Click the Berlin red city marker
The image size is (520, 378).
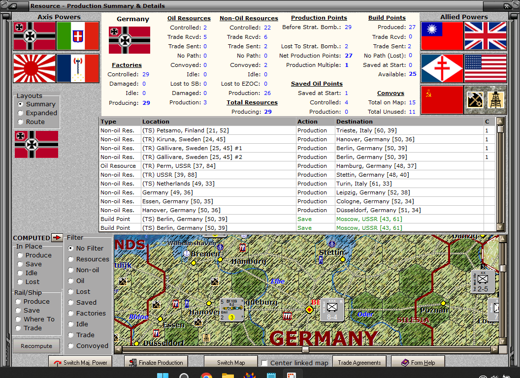[x=309, y=310]
